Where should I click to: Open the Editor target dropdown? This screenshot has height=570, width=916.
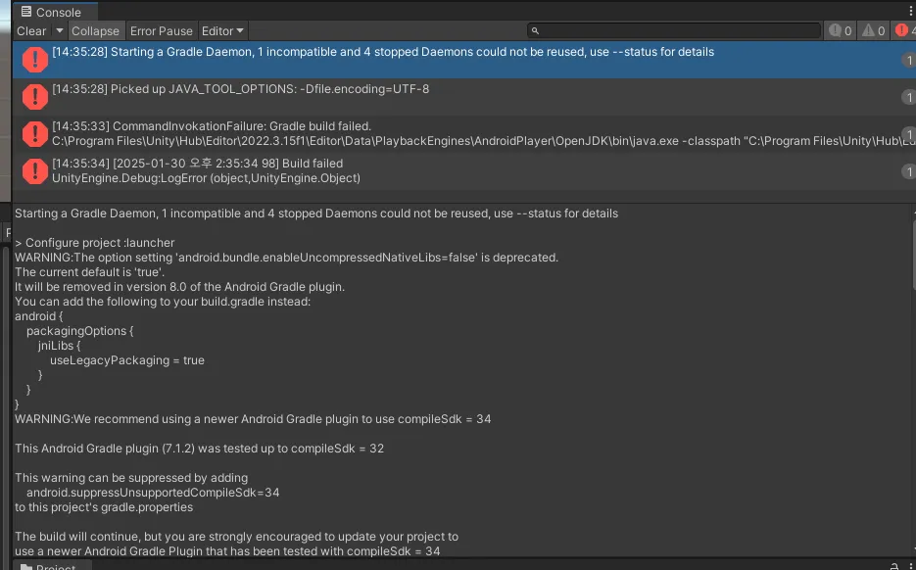click(222, 31)
